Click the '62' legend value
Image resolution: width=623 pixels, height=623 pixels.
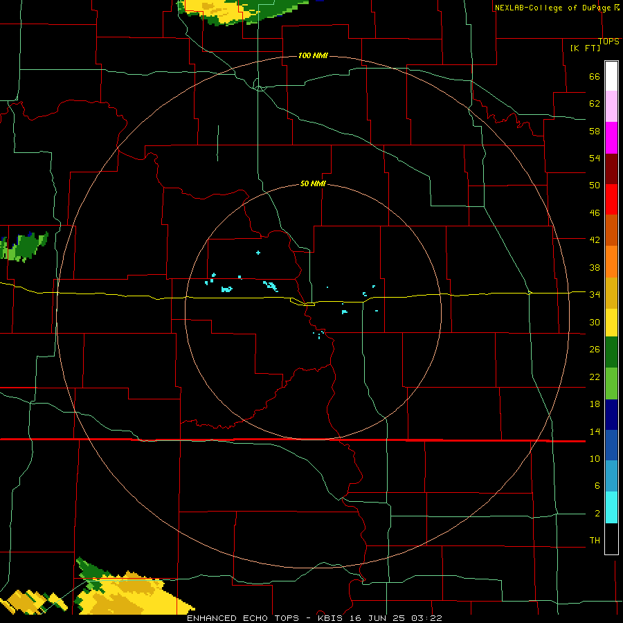pyautogui.click(x=595, y=104)
